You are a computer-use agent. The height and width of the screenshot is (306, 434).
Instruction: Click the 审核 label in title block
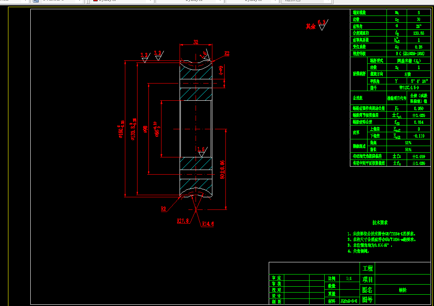[x=276, y=284]
